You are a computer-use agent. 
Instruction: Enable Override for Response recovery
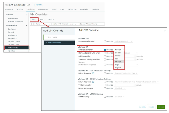coord(105,88)
